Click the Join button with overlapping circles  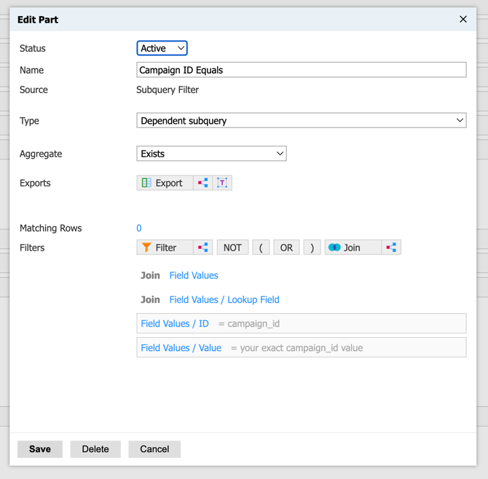coord(353,248)
